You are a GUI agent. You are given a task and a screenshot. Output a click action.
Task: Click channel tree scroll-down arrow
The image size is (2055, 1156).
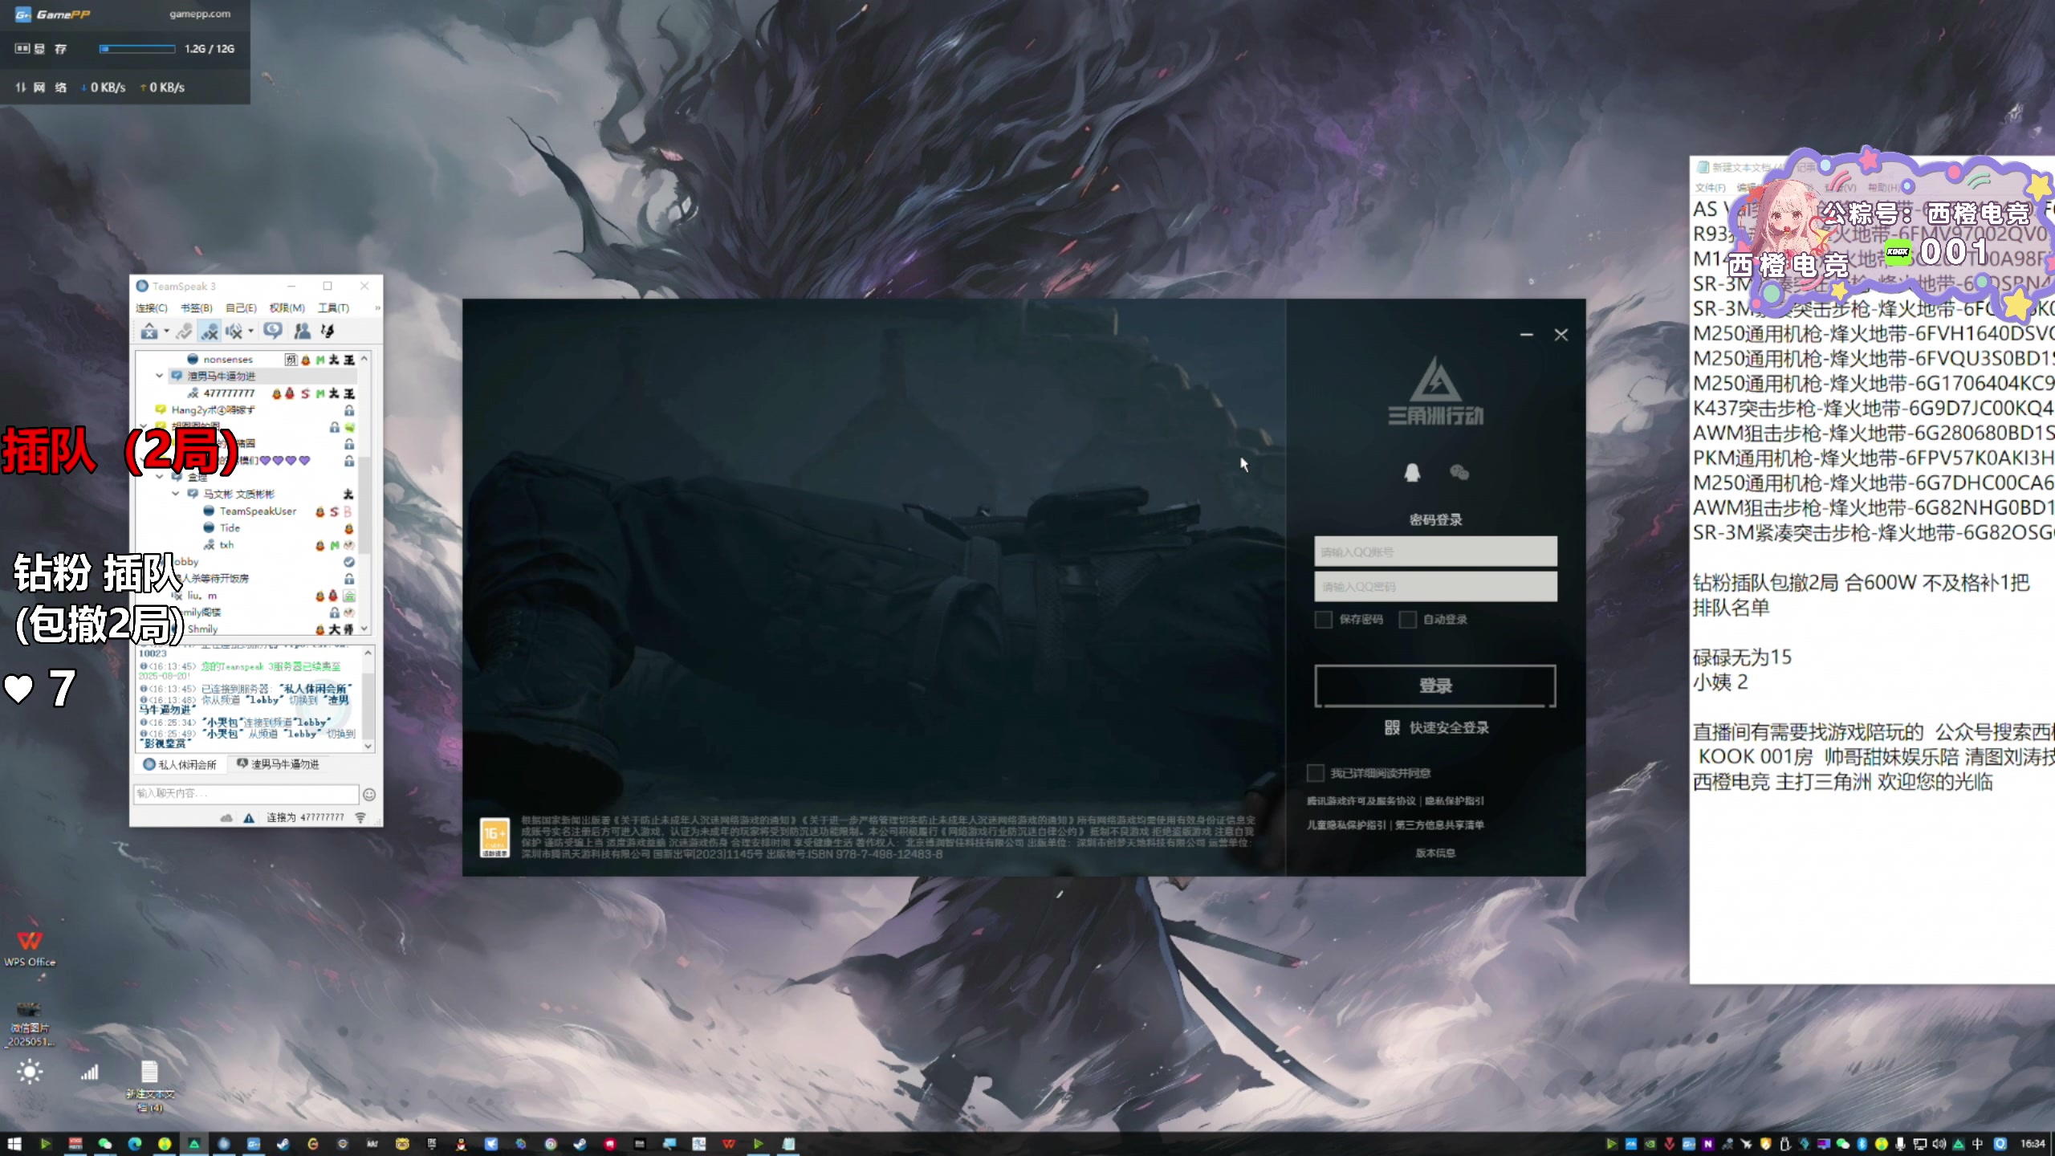pyautogui.click(x=365, y=629)
